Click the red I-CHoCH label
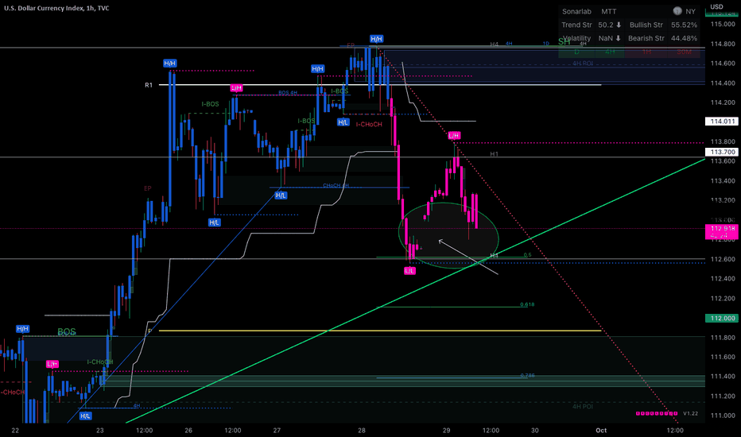 click(x=369, y=124)
